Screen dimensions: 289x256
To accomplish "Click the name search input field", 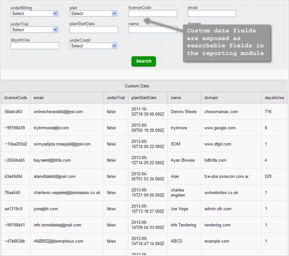I will 153,30.
